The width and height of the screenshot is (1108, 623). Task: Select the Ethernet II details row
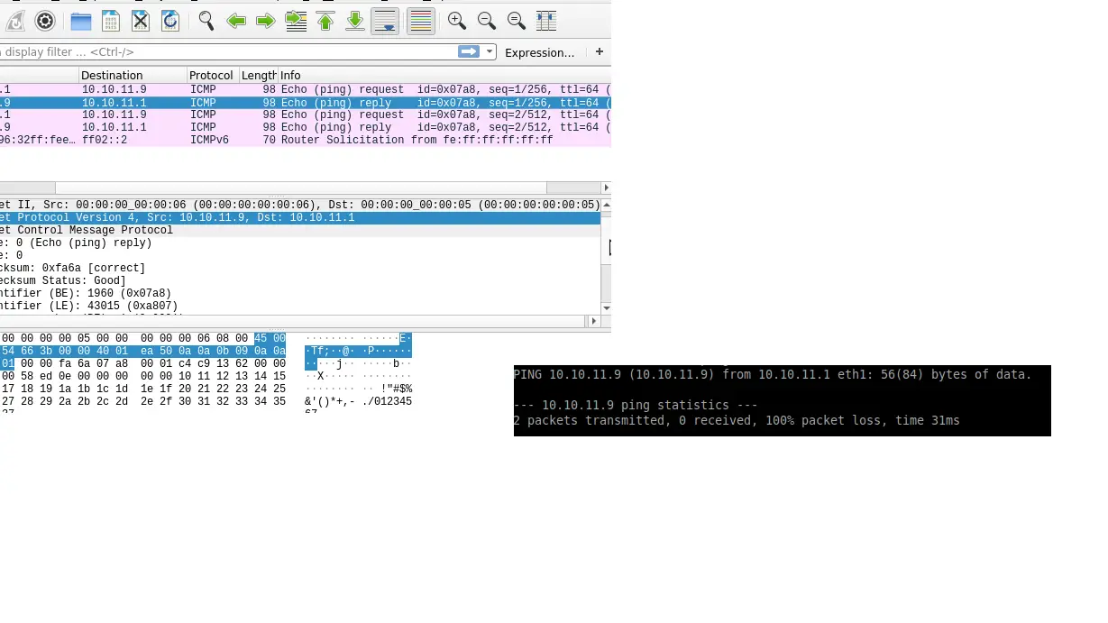click(299, 206)
